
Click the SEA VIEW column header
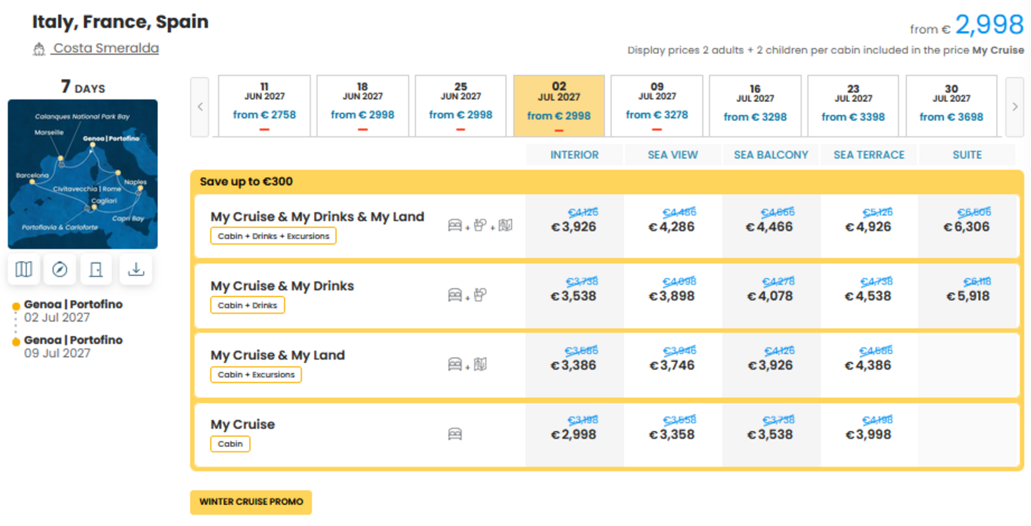673,155
